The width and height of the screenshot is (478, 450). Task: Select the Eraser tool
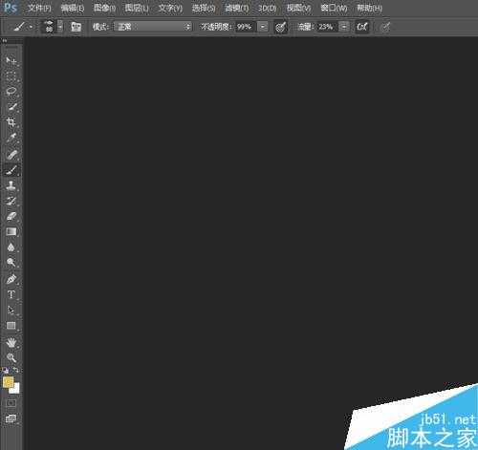(11, 216)
